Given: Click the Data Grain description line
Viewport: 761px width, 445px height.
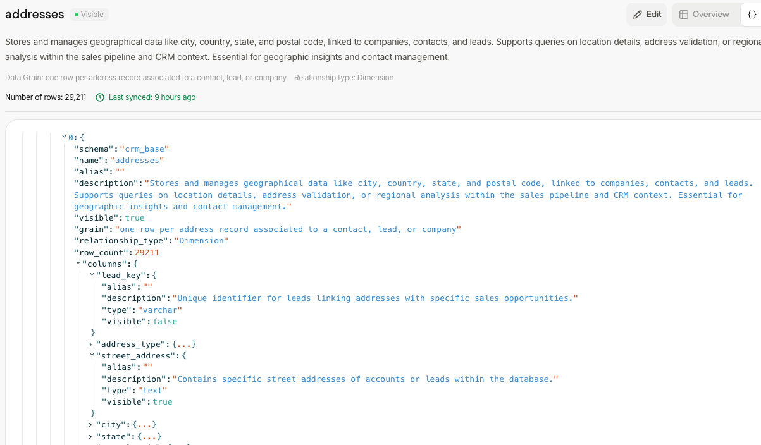Looking at the screenshot, I should [145, 78].
